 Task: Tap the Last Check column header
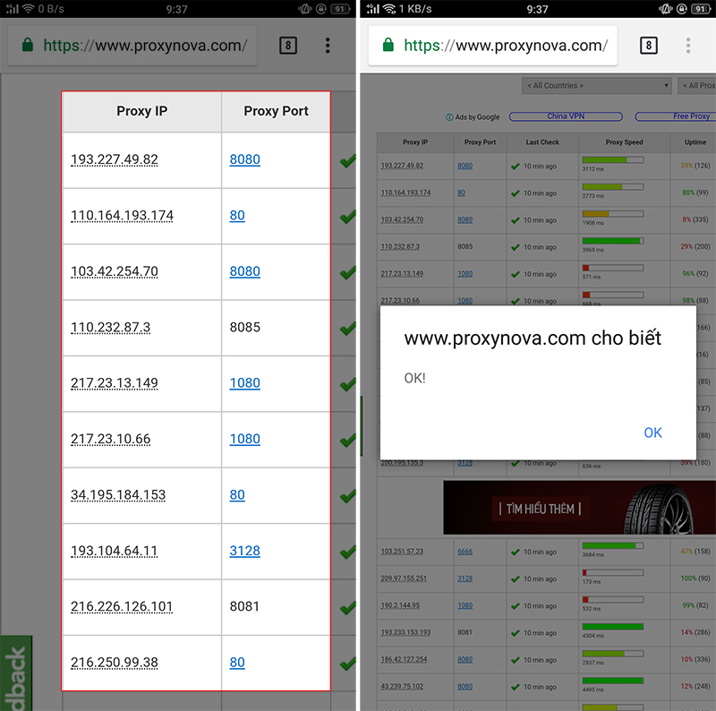pyautogui.click(x=542, y=142)
